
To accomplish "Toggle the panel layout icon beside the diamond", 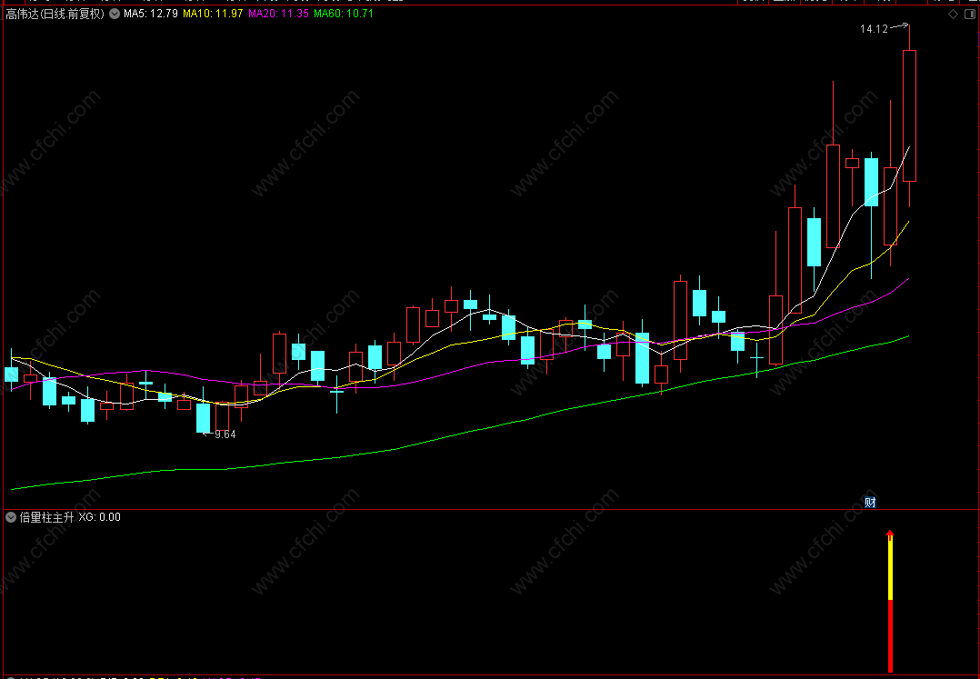I will pos(972,14).
